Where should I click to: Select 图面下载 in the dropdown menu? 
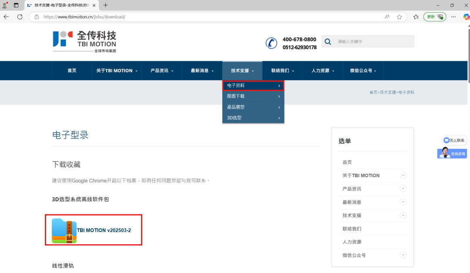tap(253, 96)
